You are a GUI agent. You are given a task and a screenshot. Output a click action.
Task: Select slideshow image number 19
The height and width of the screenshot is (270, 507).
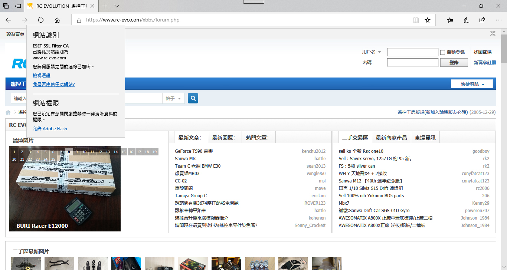point(155,152)
